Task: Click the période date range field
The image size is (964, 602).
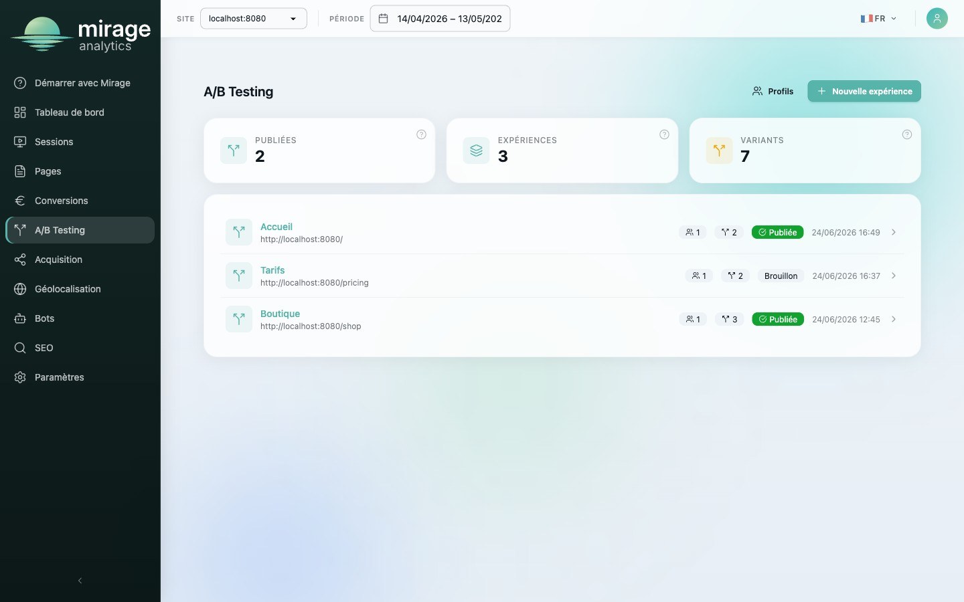Action: pyautogui.click(x=440, y=19)
